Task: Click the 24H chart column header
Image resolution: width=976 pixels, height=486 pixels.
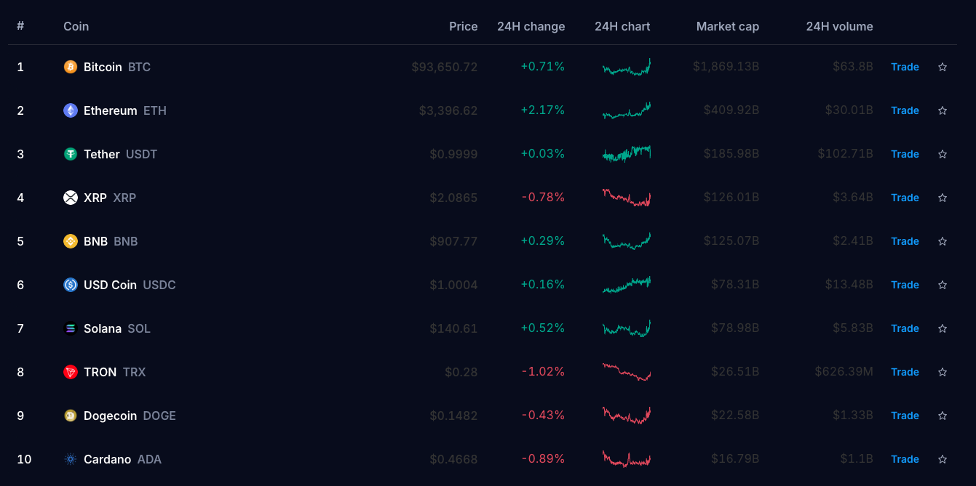Action: pyautogui.click(x=622, y=26)
